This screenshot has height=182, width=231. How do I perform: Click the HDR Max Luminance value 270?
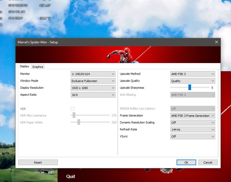(114, 115)
